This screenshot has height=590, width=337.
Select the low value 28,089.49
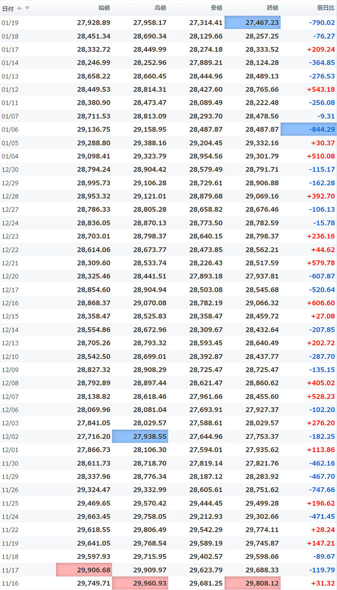click(x=206, y=103)
